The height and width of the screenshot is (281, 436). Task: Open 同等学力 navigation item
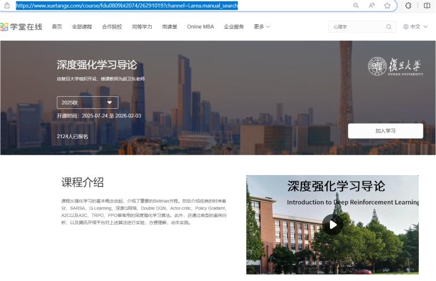[142, 26]
